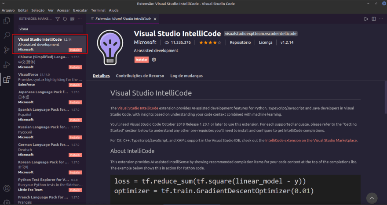Clear extensions search results icon

tap(72, 19)
